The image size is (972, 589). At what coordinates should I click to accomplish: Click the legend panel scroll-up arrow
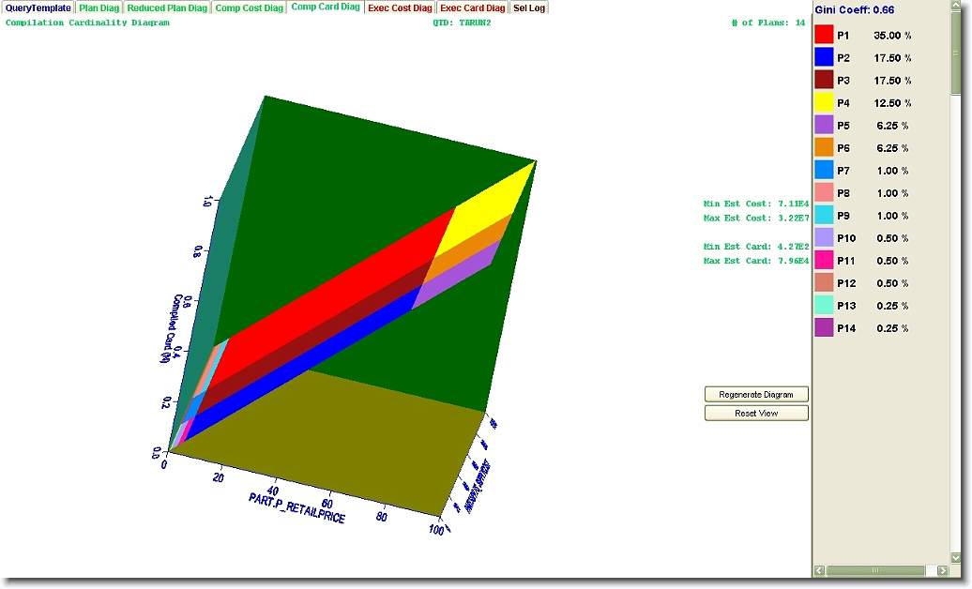coord(956,8)
